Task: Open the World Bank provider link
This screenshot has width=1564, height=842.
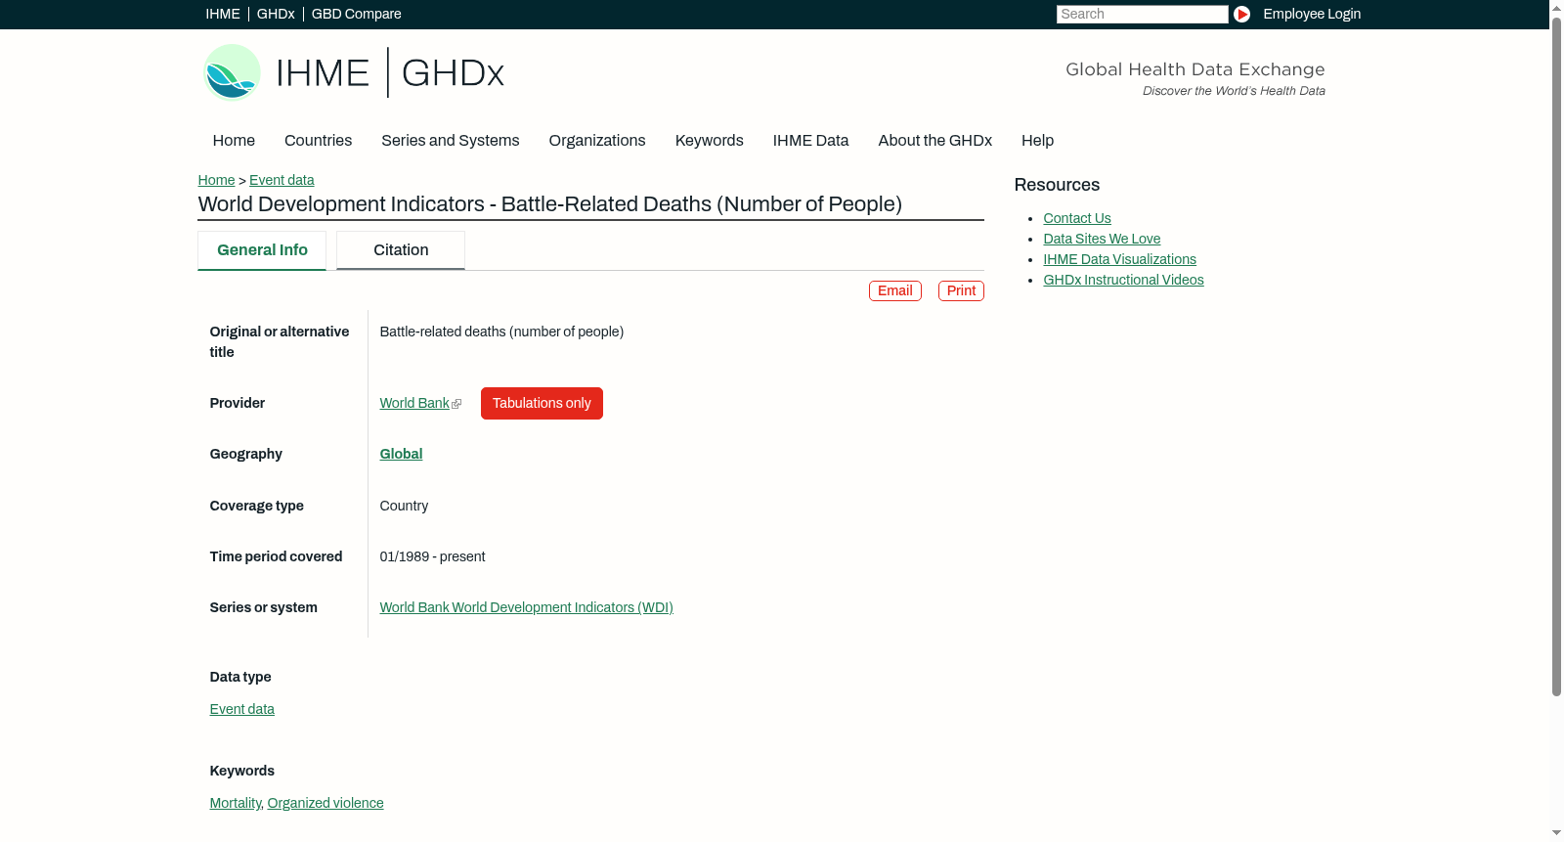Action: [414, 403]
